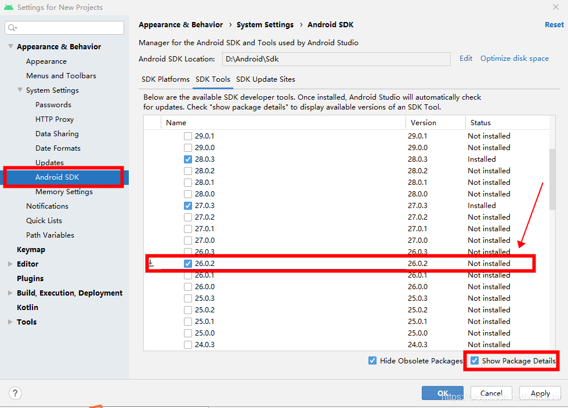
Task: Click the Cancel button
Action: 491,393
